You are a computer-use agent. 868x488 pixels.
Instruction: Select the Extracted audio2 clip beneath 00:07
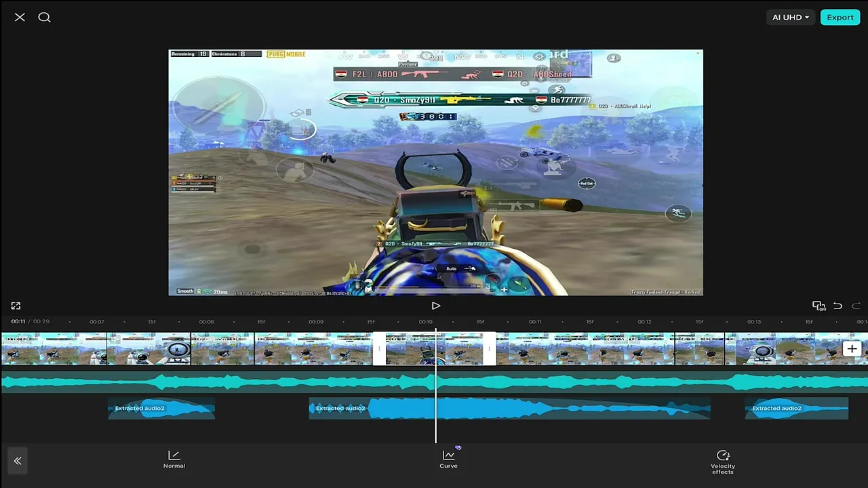tap(161, 408)
